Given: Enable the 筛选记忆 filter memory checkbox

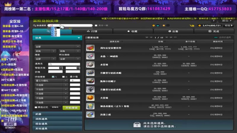Looking at the screenshot, I should pos(36,107).
